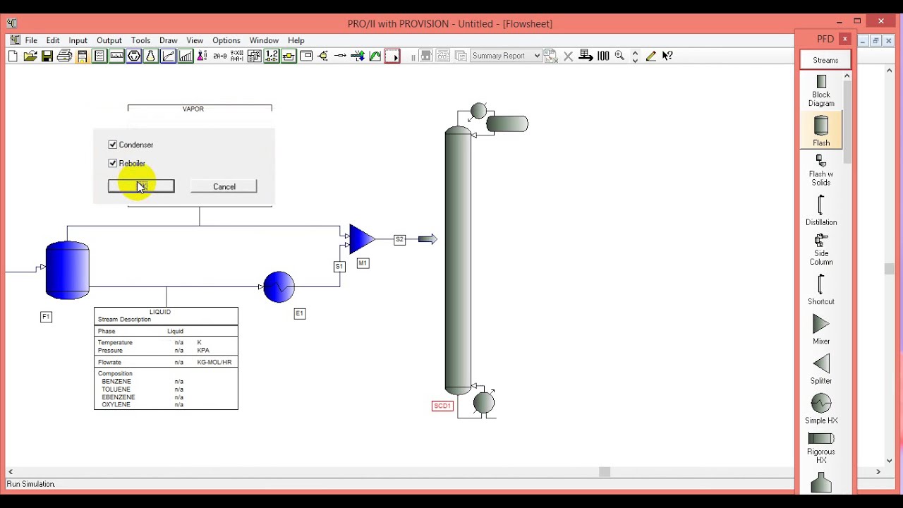Open the Draw menu
Viewport: 903px width, 508px height.
pos(169,40)
